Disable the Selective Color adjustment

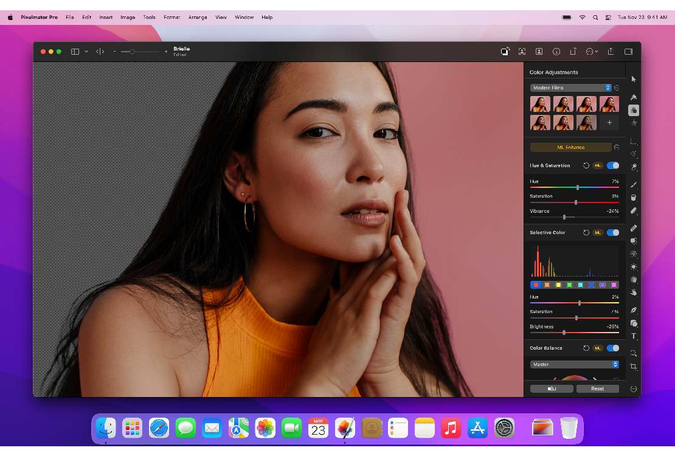coord(614,232)
